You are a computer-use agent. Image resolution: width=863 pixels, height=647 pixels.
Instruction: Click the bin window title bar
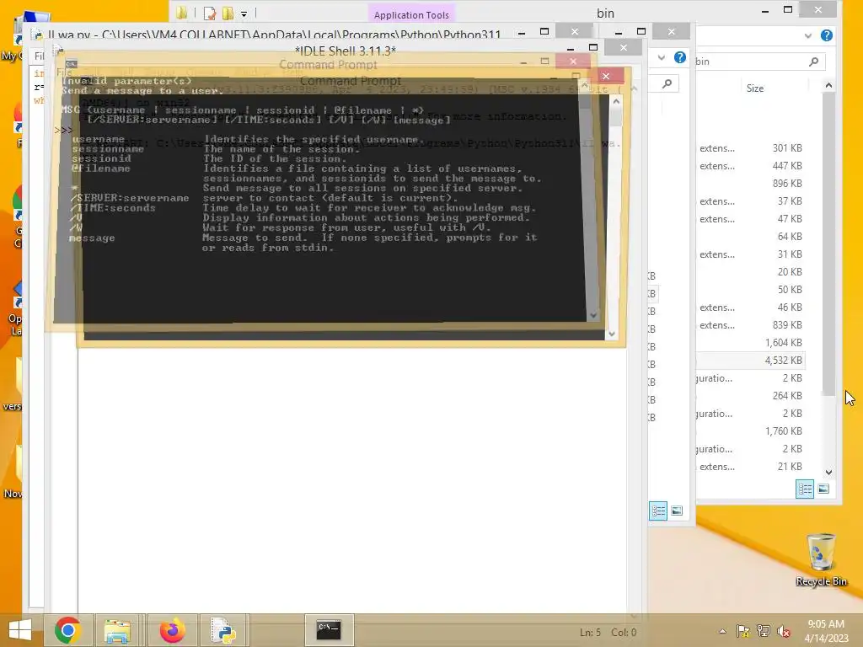pyautogui.click(x=605, y=13)
